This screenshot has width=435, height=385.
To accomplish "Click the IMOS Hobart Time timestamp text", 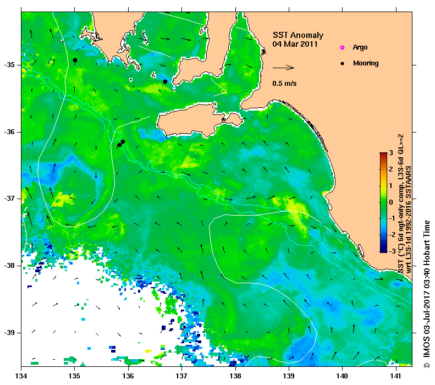I will (426, 289).
